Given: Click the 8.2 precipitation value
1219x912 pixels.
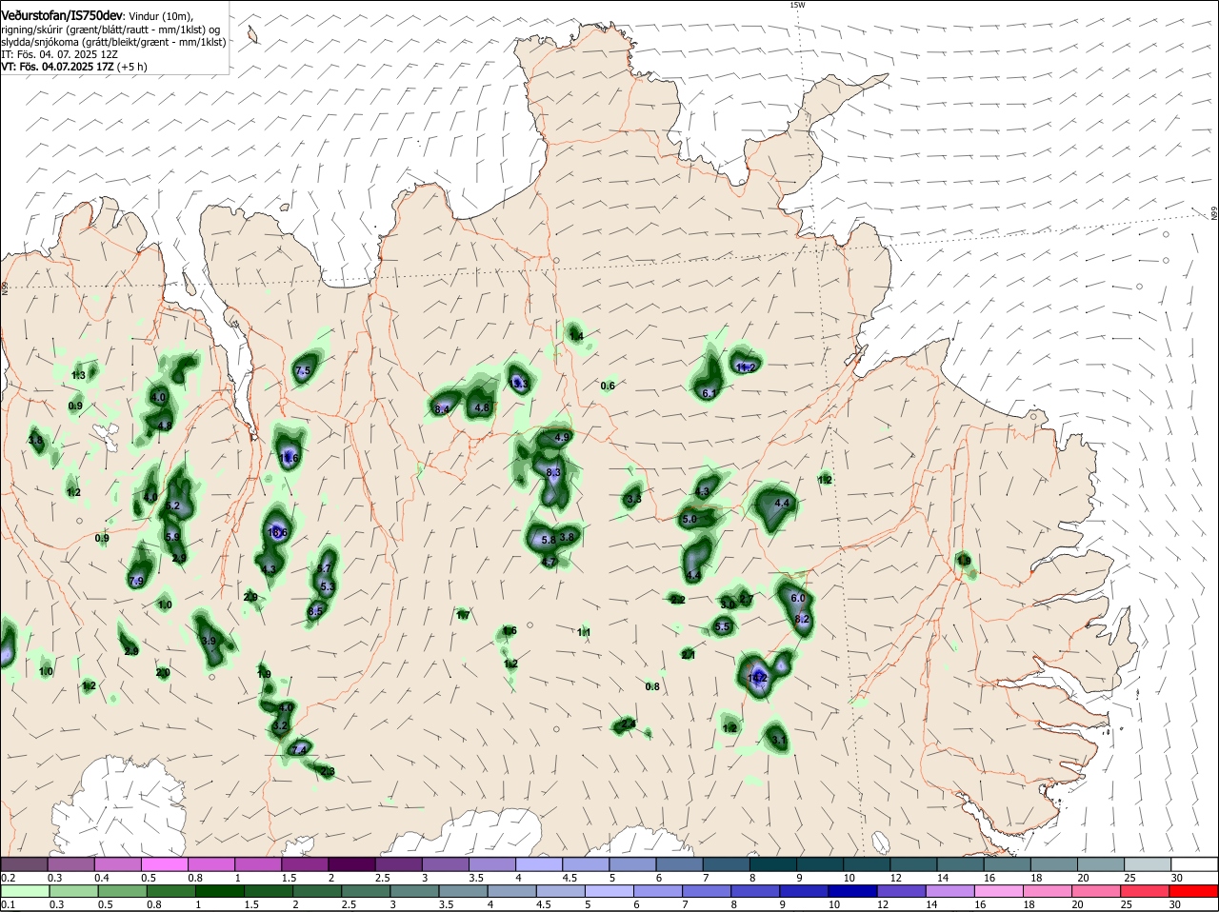Looking at the screenshot, I should pyautogui.click(x=802, y=619).
